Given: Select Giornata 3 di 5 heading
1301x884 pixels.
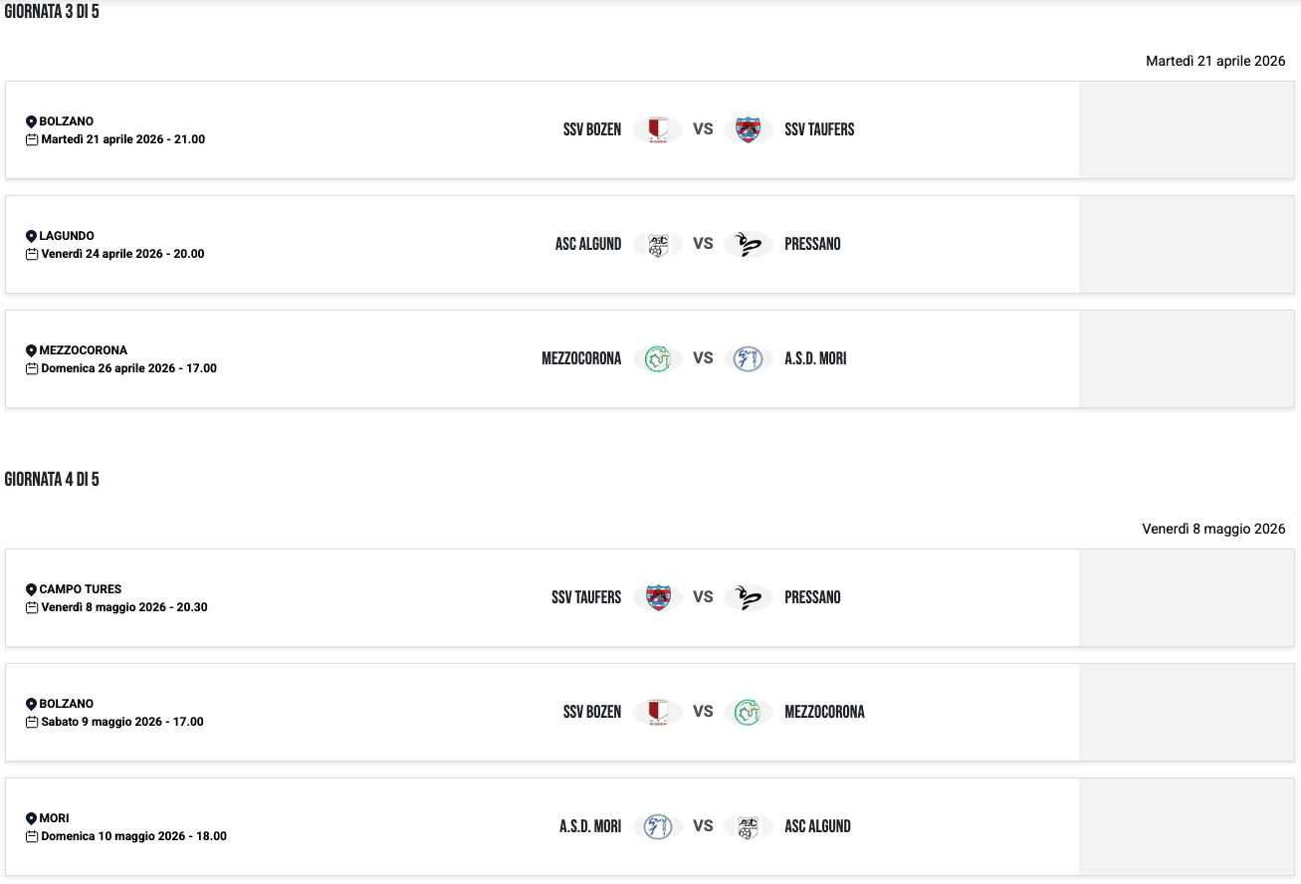Looking at the screenshot, I should tap(52, 12).
